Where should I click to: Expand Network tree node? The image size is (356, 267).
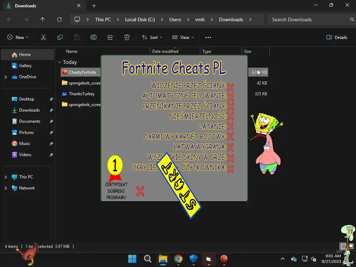pos(6,188)
